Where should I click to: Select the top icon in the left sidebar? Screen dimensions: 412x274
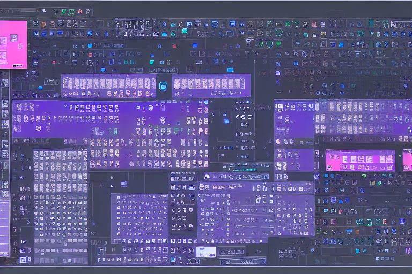(5, 83)
